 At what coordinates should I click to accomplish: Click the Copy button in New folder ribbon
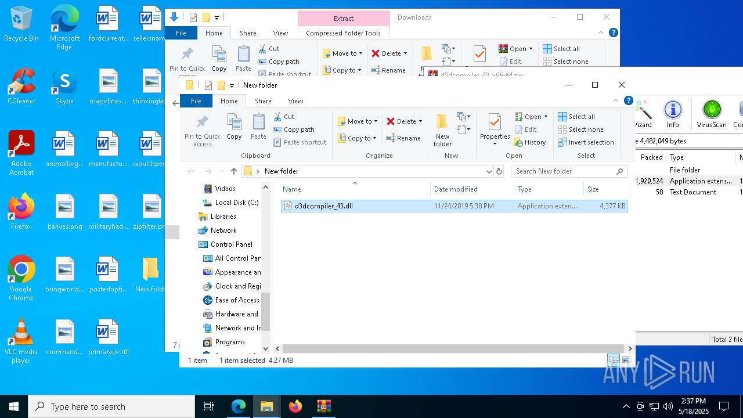[x=234, y=127]
